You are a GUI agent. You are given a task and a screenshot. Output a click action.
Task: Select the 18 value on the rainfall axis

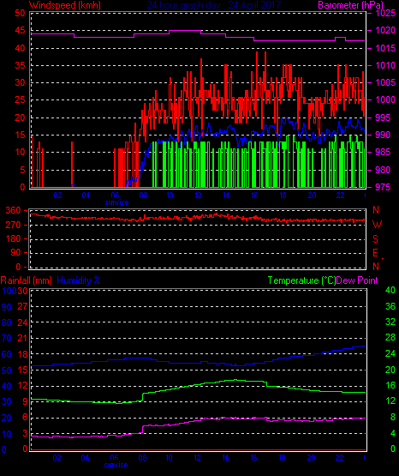(22, 354)
